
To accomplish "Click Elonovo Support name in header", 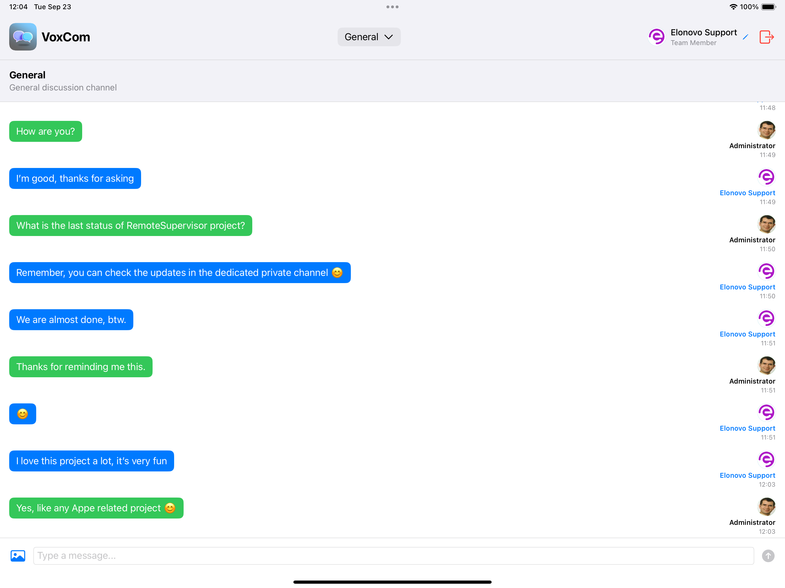I will [x=703, y=33].
